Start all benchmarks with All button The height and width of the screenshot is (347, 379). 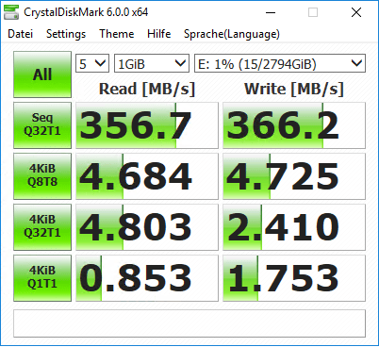tap(42, 74)
